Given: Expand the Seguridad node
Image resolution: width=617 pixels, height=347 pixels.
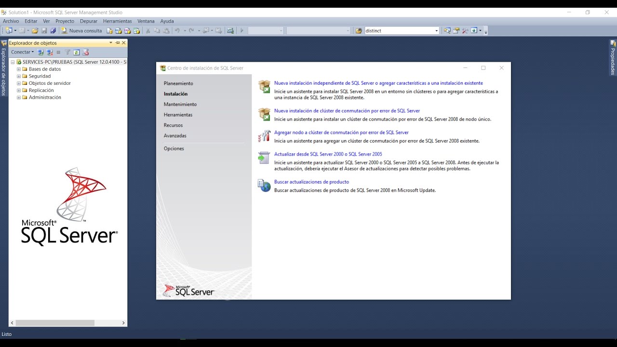Looking at the screenshot, I should (x=19, y=76).
